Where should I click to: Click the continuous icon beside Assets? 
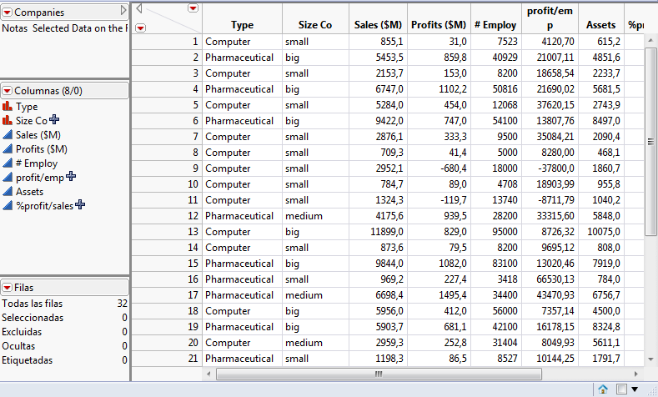click(8, 191)
